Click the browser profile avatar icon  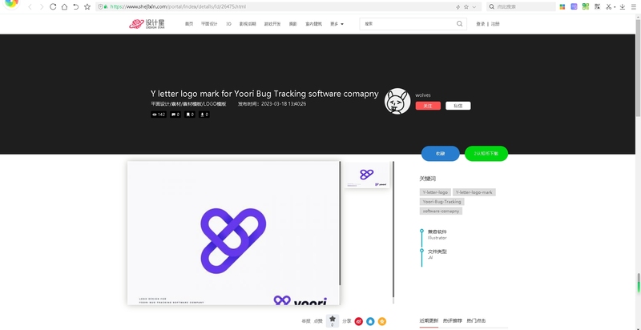pos(11,3)
